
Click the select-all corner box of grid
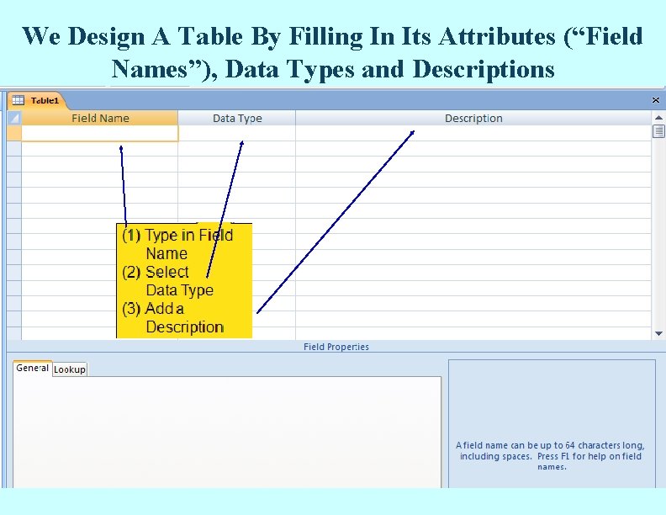(14, 118)
